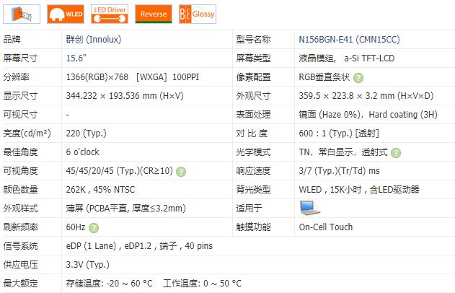Image resolution: width=455 pixels, height=293 pixels.
Task: Click the 型号名称 row label
Action: point(253,39)
